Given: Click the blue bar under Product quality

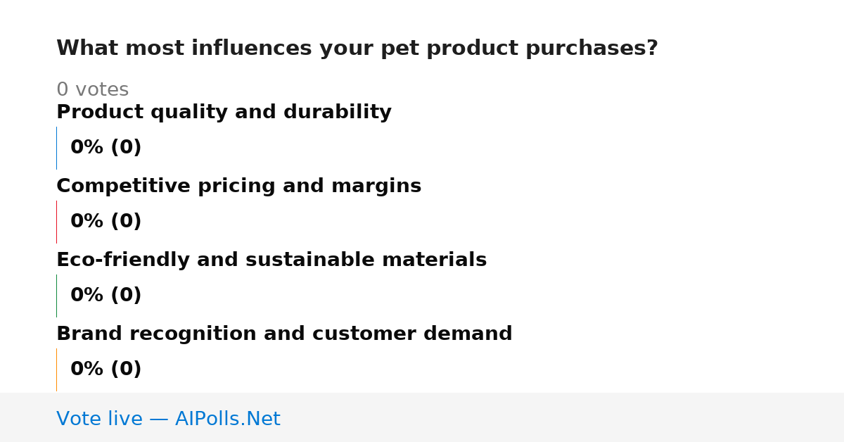Looking at the screenshot, I should (x=57, y=148).
